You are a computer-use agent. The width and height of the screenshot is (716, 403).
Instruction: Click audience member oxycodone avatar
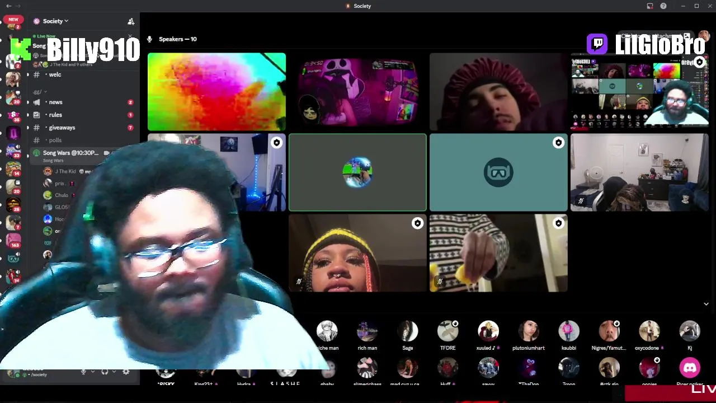649,331
